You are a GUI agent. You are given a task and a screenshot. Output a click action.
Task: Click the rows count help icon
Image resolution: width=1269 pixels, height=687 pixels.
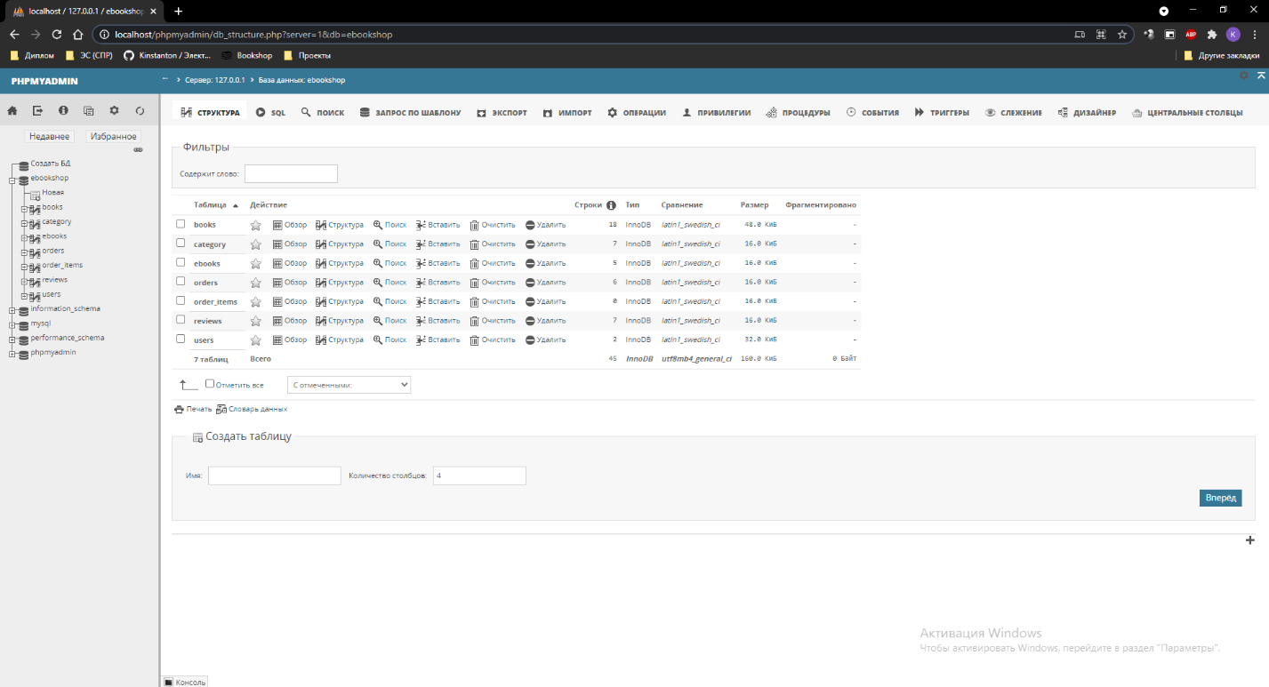(611, 205)
